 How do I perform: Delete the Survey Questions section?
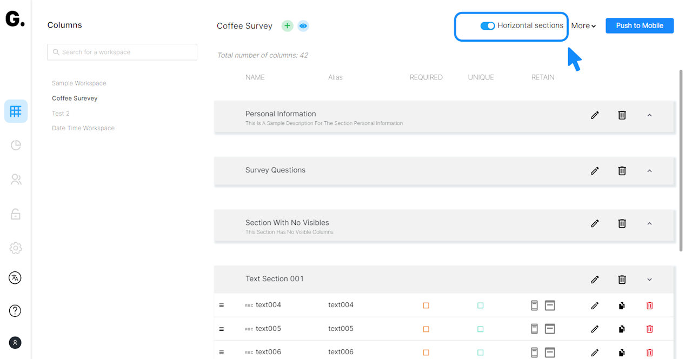[x=622, y=171]
